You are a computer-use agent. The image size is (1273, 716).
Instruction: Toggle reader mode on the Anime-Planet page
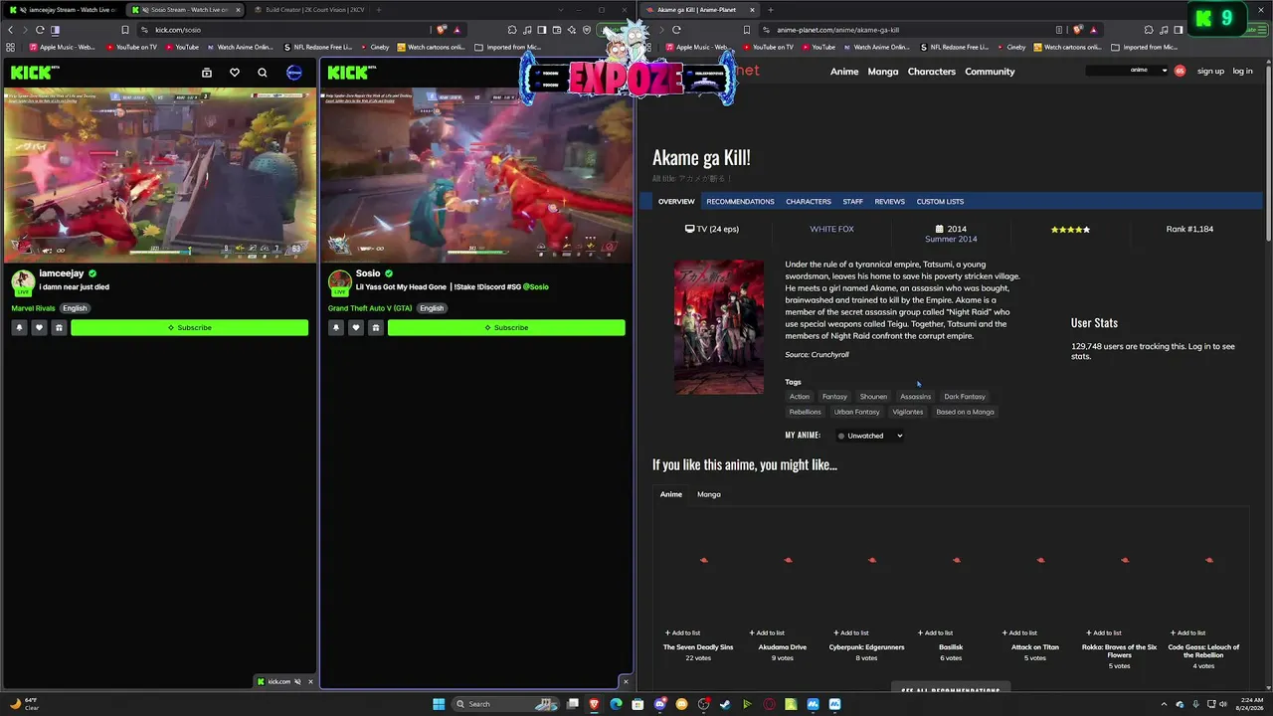click(x=1059, y=30)
